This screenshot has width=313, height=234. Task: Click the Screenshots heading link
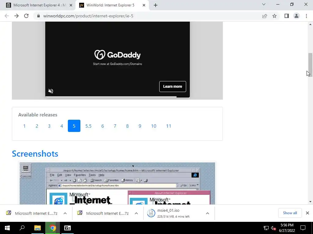tap(35, 154)
